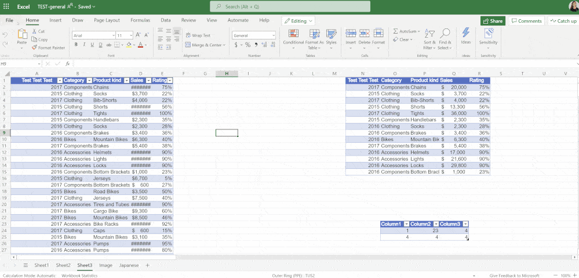Viewport: 579px width, 278px height.
Task: Click the Undo arrow icon
Action: click(x=5, y=35)
